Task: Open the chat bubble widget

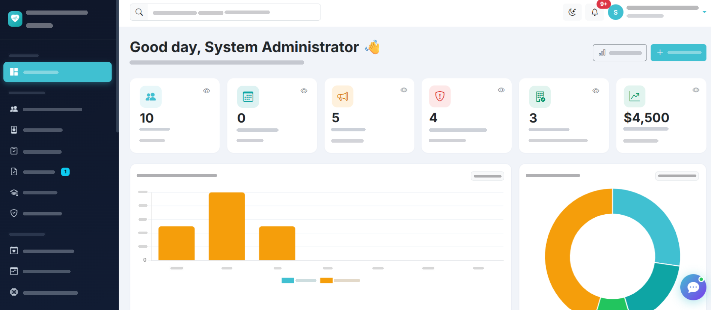Action: (693, 287)
